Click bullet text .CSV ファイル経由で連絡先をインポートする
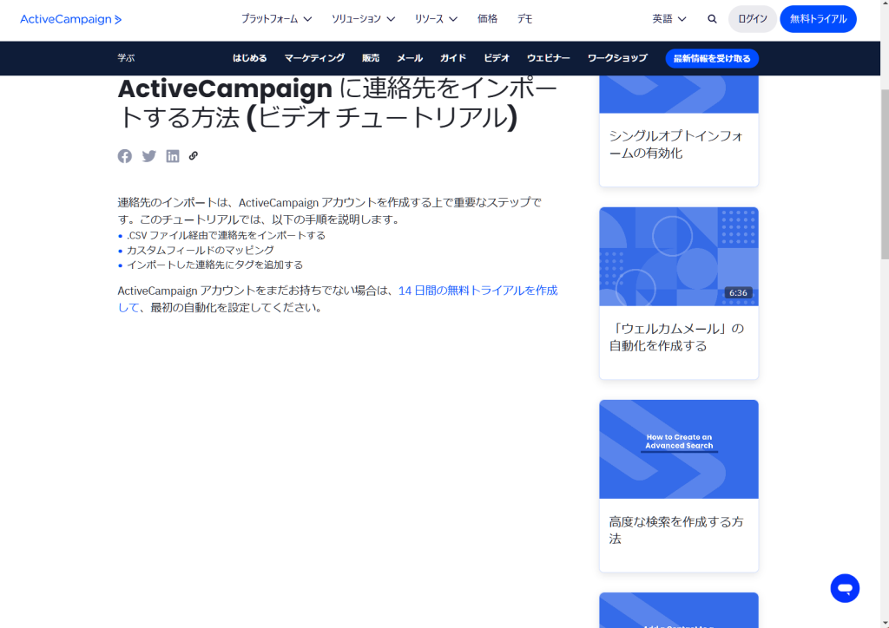 (x=227, y=235)
